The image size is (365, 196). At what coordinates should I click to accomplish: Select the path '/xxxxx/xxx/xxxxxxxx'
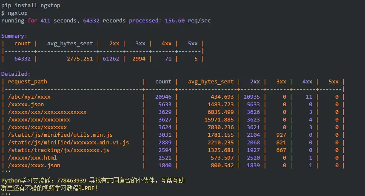pyautogui.click(x=39, y=120)
